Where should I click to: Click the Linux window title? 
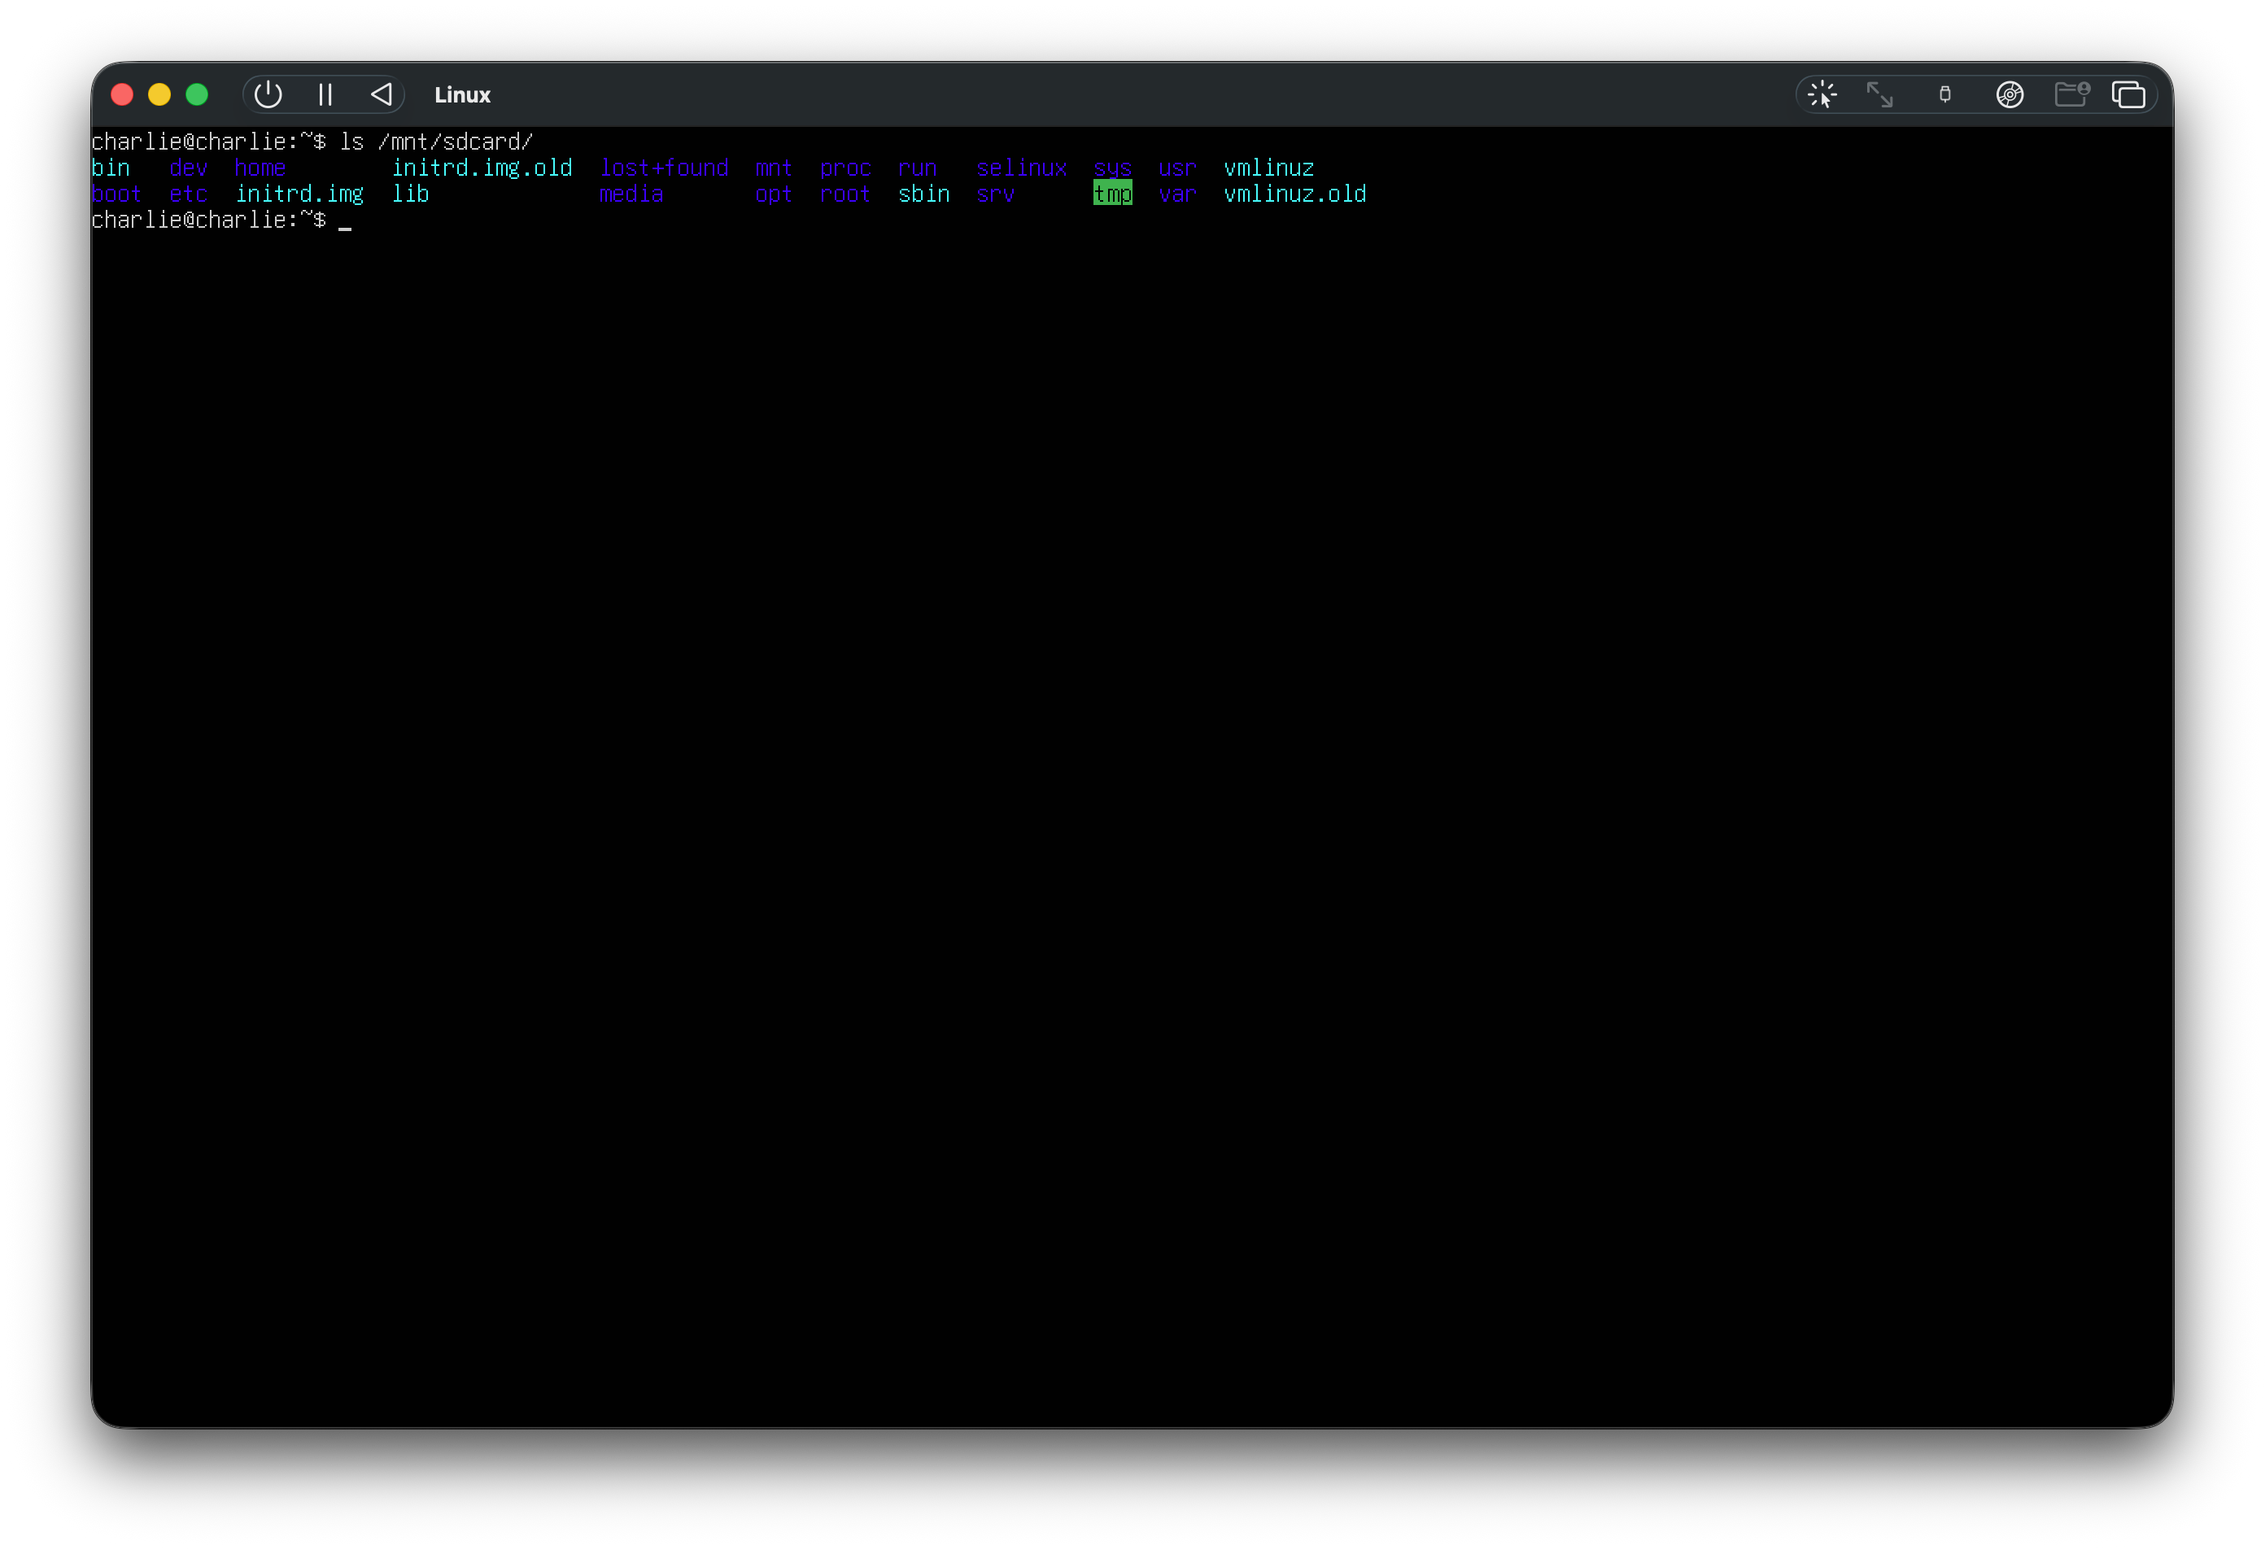click(462, 94)
